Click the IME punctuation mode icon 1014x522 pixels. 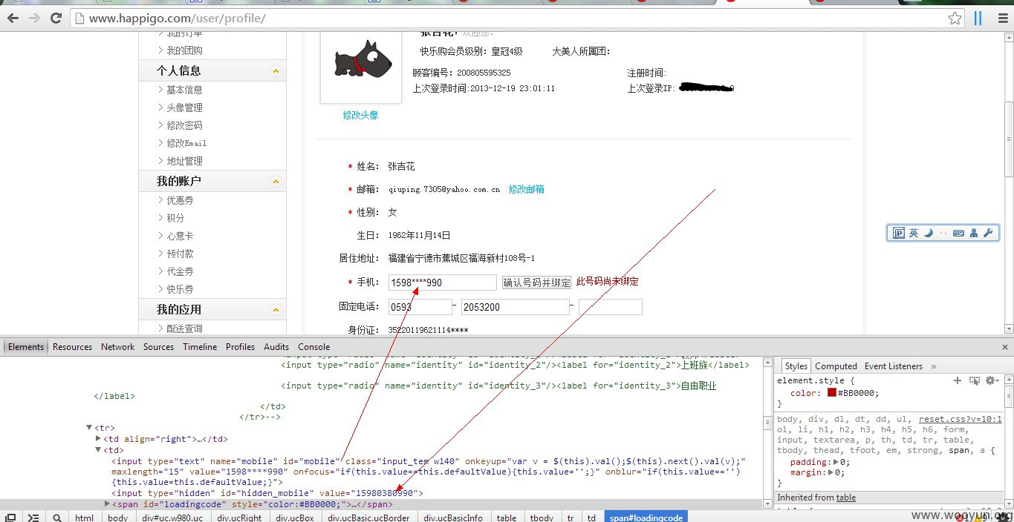[943, 233]
